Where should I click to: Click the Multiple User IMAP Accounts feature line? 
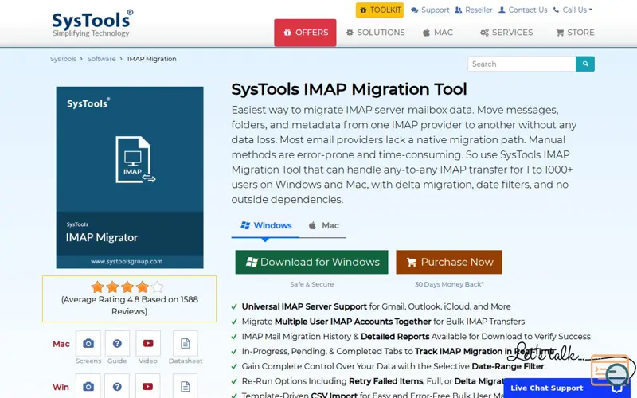[383, 322]
